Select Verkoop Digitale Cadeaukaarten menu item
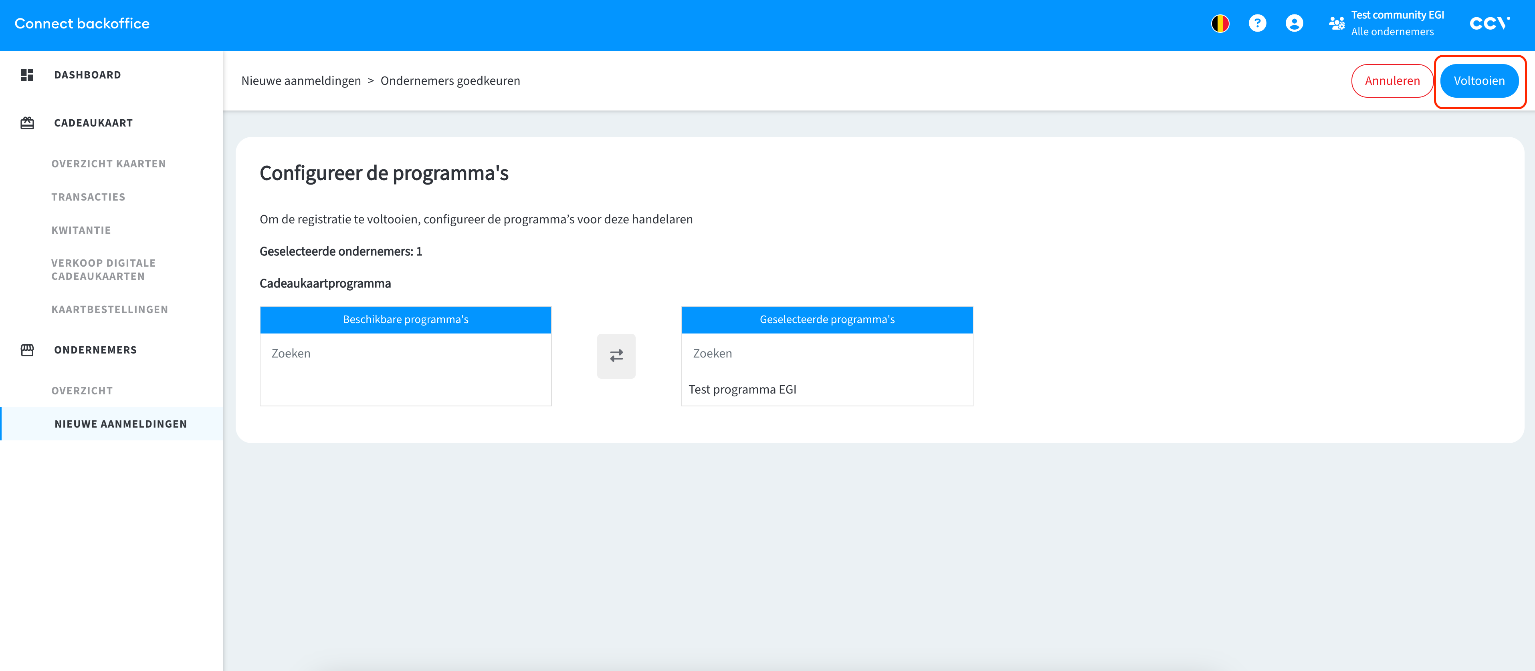 (104, 270)
